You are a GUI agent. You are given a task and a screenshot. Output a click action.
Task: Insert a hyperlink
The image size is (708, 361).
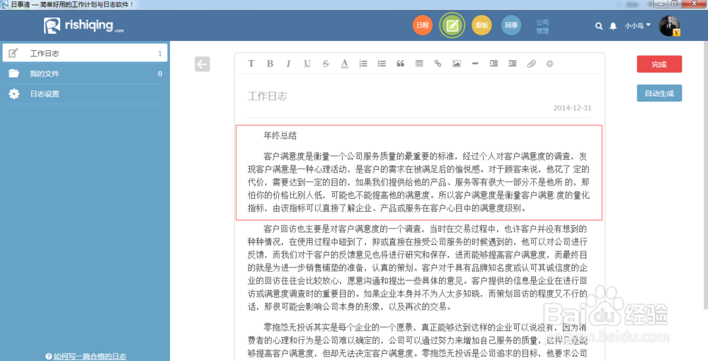[x=438, y=64]
